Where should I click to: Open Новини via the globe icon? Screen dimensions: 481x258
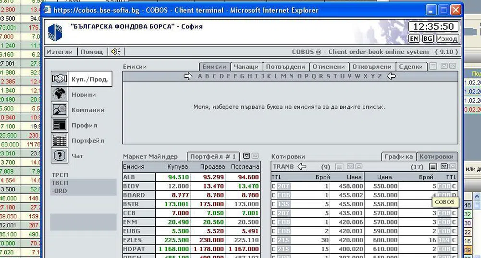pyautogui.click(x=60, y=94)
